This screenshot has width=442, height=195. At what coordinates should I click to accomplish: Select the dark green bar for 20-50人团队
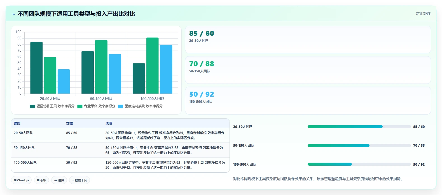point(36,68)
